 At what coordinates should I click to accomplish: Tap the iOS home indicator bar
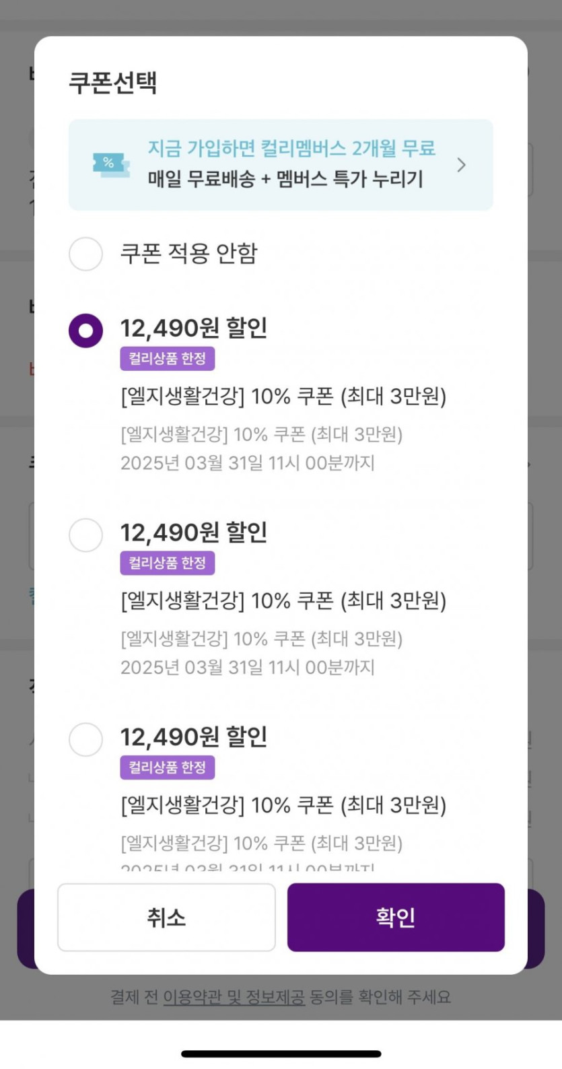click(x=281, y=1054)
